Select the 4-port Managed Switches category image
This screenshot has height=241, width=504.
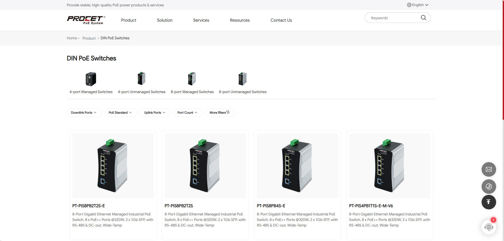pos(91,79)
